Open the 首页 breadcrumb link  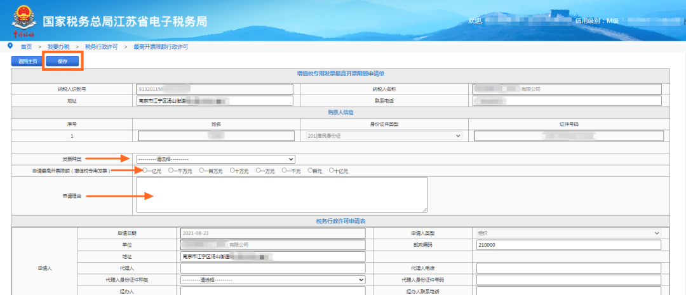[x=26, y=47]
